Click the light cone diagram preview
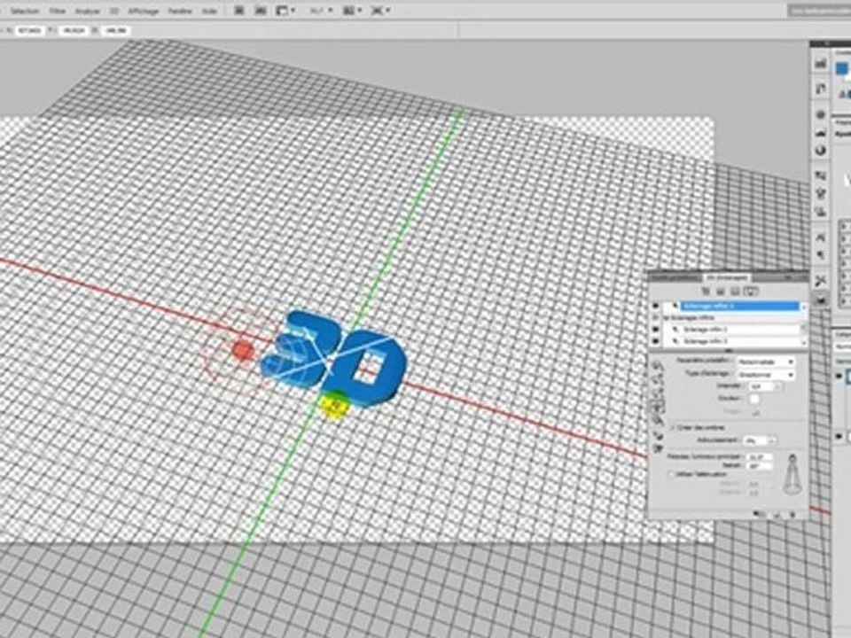 [x=792, y=475]
